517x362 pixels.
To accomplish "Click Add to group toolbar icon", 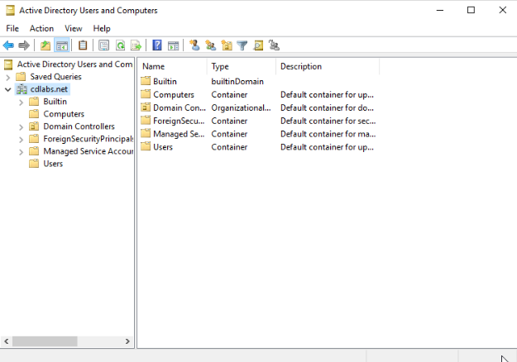I will click(x=274, y=45).
